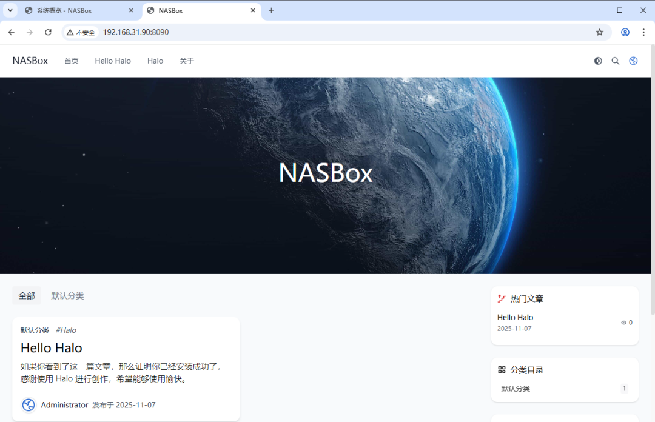Click the NASBox banner title text
The height and width of the screenshot is (422, 655).
(x=326, y=173)
